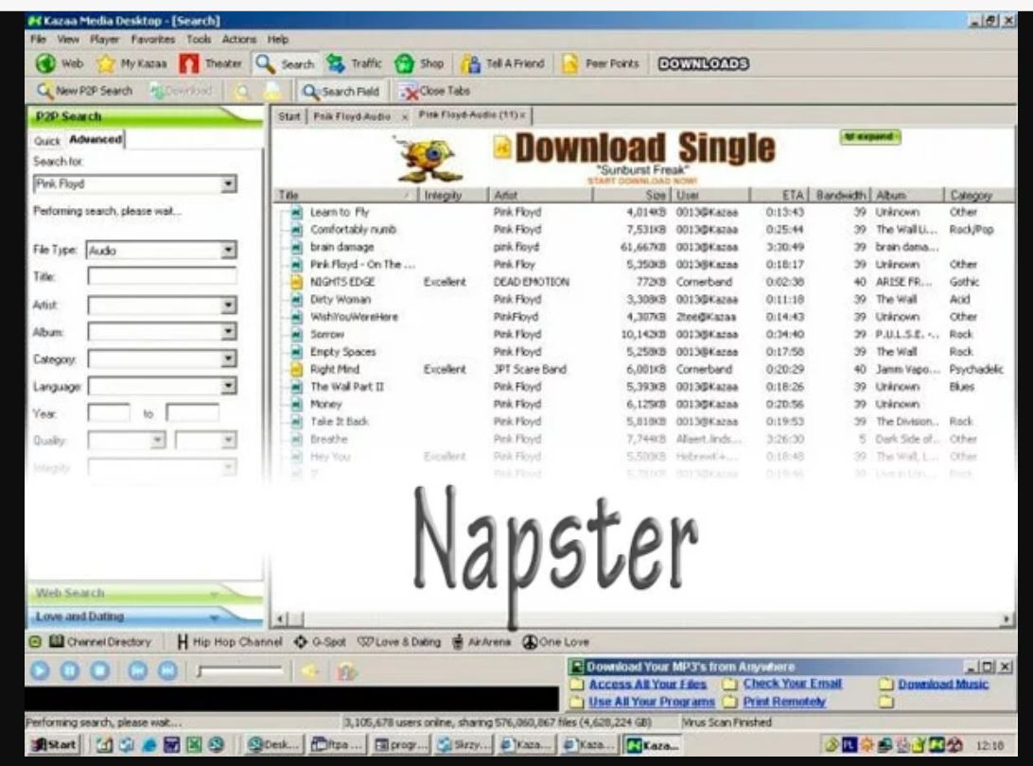Click the Close Tabs button
The height and width of the screenshot is (766, 1033).
[435, 92]
